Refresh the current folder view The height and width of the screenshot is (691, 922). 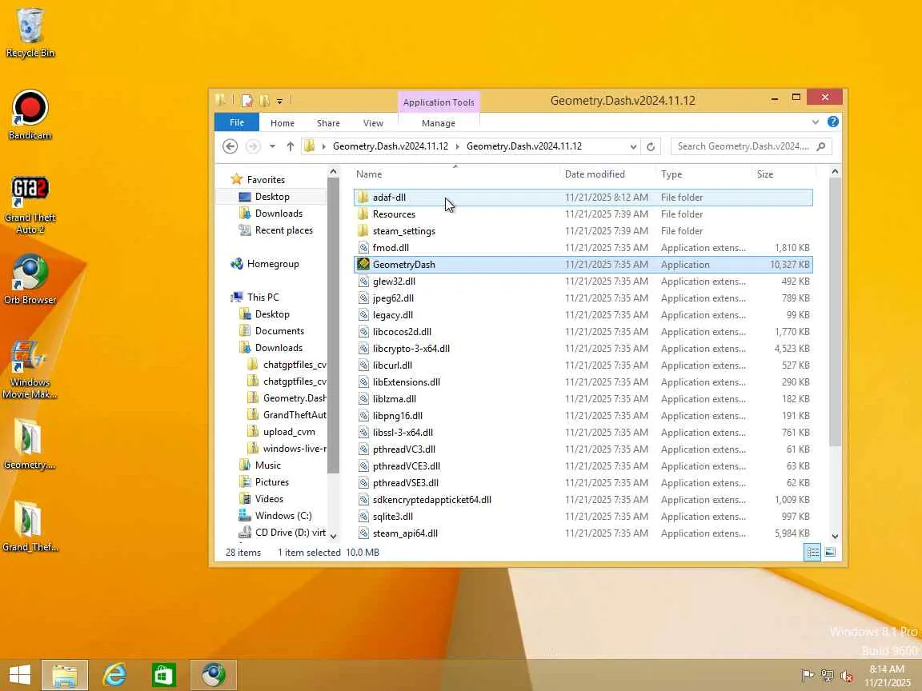651,146
